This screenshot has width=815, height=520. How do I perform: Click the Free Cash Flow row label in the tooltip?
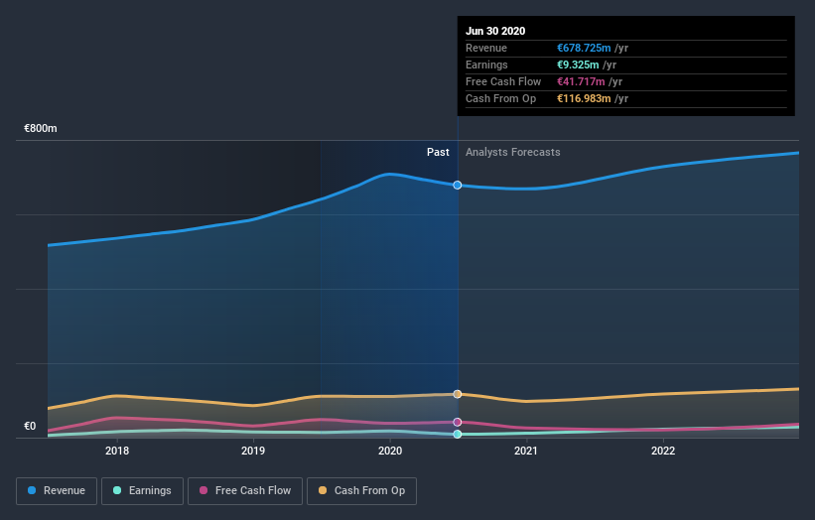(x=503, y=81)
